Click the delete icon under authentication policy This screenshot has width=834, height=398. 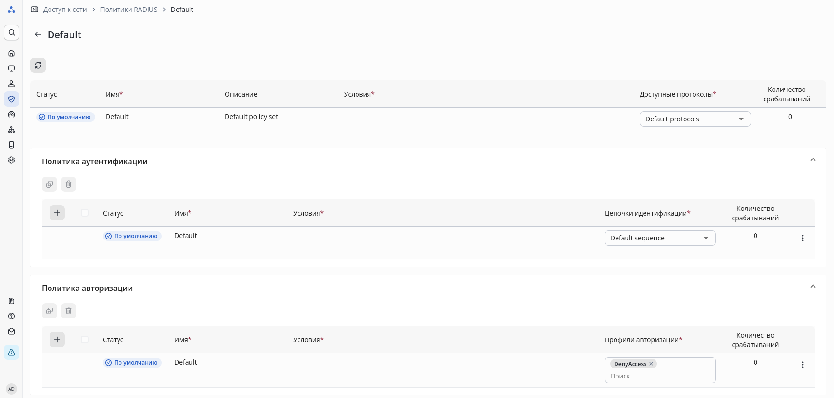69,184
